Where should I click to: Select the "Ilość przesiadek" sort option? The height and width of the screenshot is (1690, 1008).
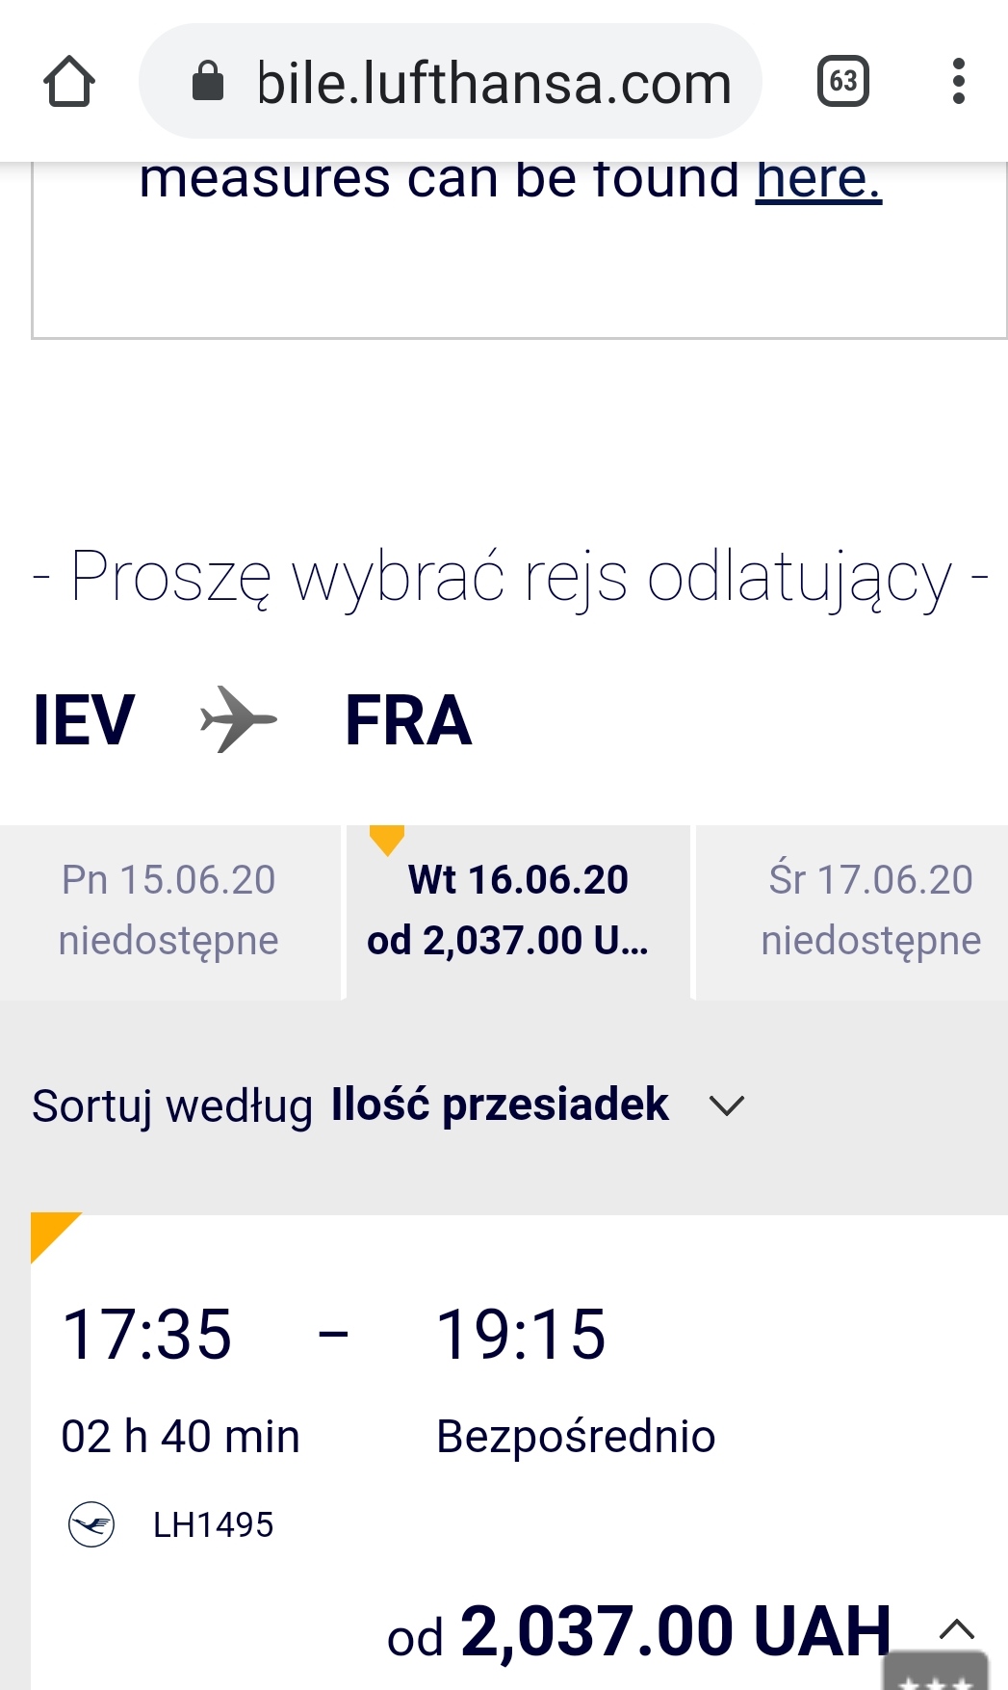click(x=499, y=1105)
